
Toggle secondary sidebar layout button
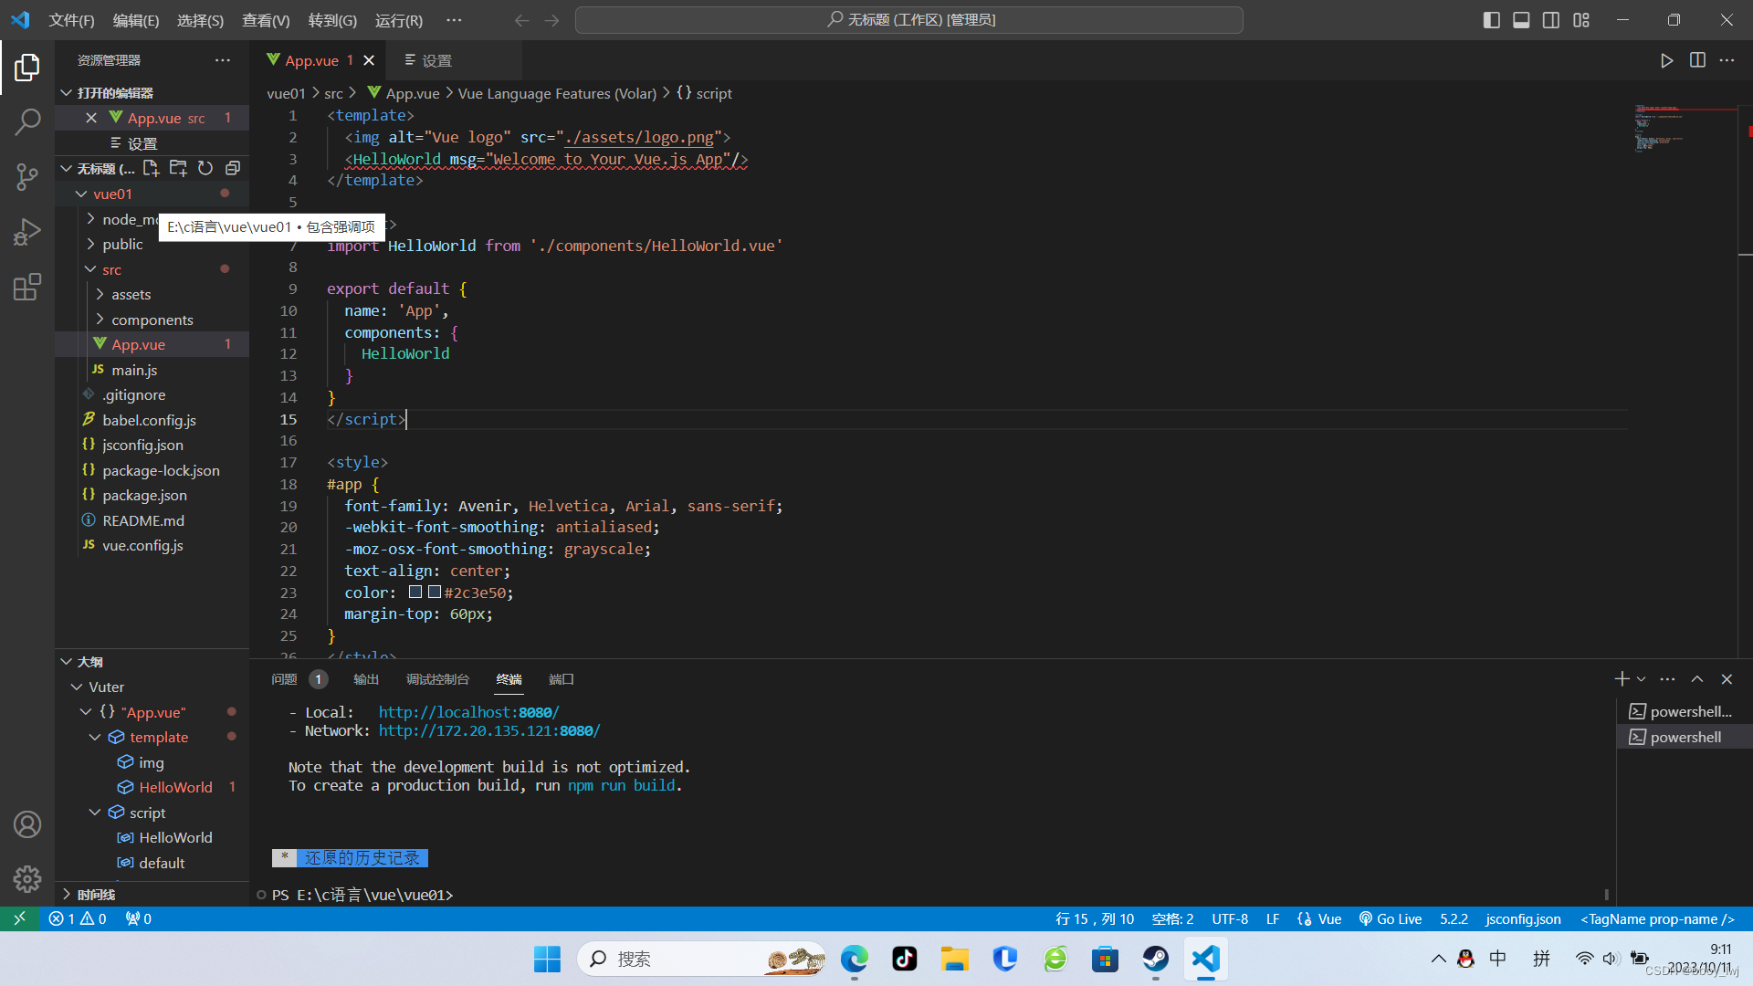[x=1551, y=20]
